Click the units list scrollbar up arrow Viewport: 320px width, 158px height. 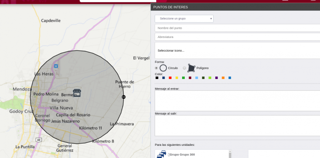click(x=230, y=151)
